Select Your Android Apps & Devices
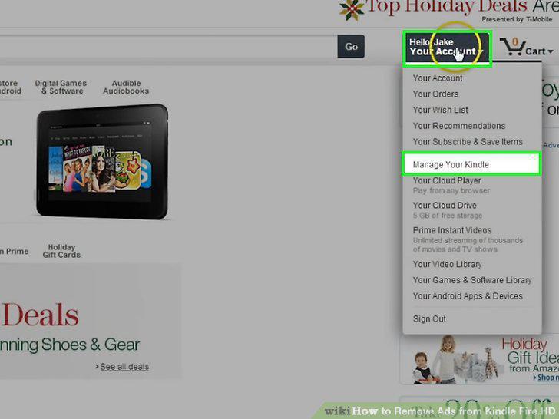Image resolution: width=559 pixels, height=419 pixels. [x=468, y=296]
